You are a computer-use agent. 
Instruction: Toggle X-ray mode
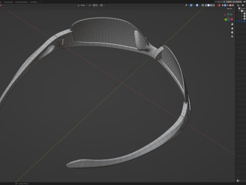pyautogui.click(x=202, y=5)
